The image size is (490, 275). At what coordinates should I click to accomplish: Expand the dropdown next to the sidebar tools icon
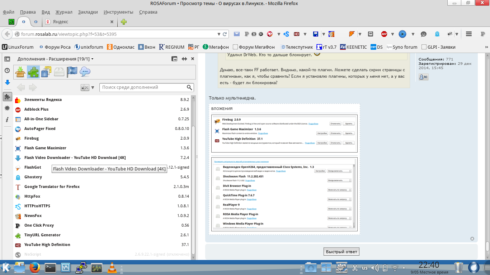pos(93,87)
